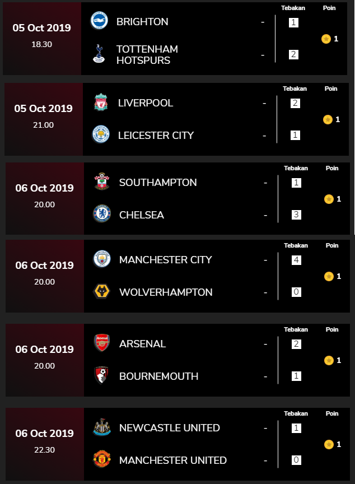The width and height of the screenshot is (355, 484).
Task: Click the NEWCASTLE UNITED team name
Action: pyautogui.click(x=169, y=428)
